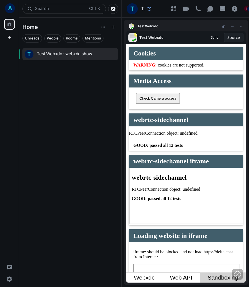Switch to the Webxdc tab
The image size is (249, 287).
tap(144, 278)
